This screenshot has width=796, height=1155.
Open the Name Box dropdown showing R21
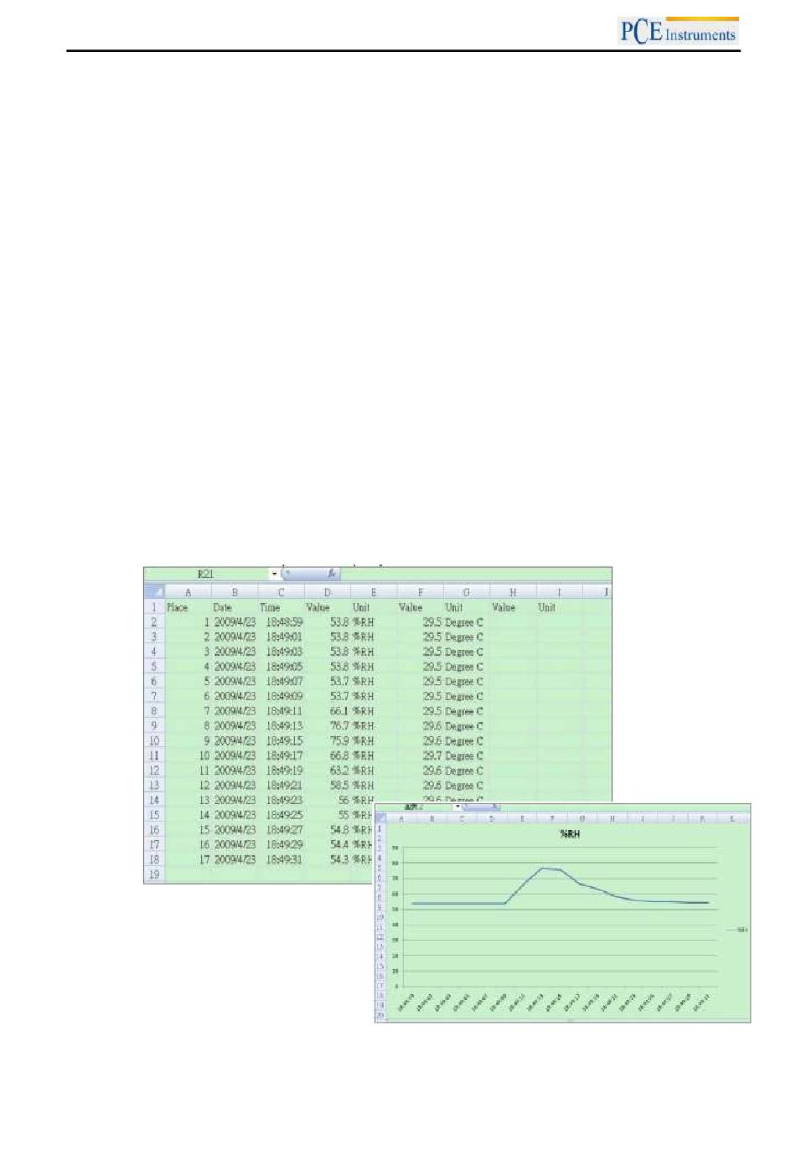pyautogui.click(x=274, y=574)
